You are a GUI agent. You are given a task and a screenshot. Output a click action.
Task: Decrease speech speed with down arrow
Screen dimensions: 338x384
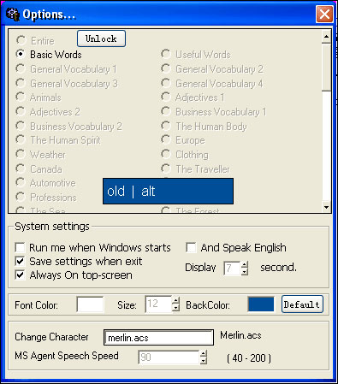coord(204,361)
